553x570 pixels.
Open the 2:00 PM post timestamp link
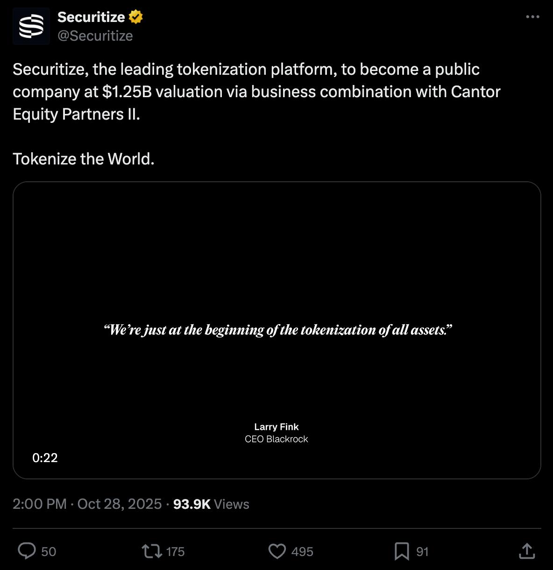[x=40, y=504]
